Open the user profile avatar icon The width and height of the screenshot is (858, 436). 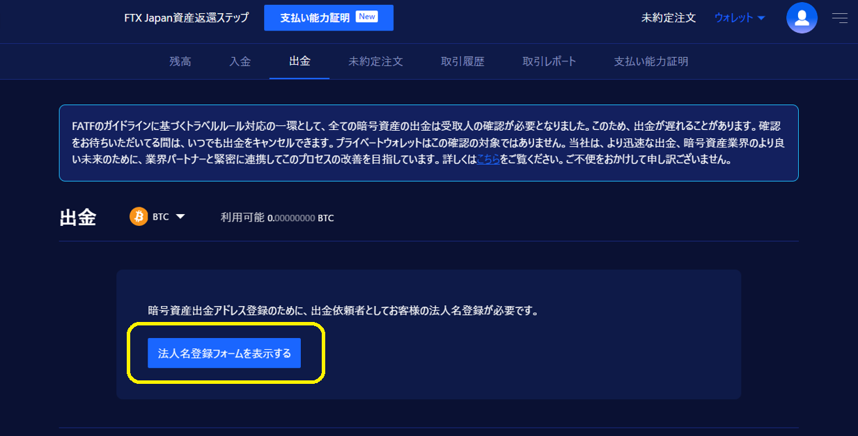[802, 18]
